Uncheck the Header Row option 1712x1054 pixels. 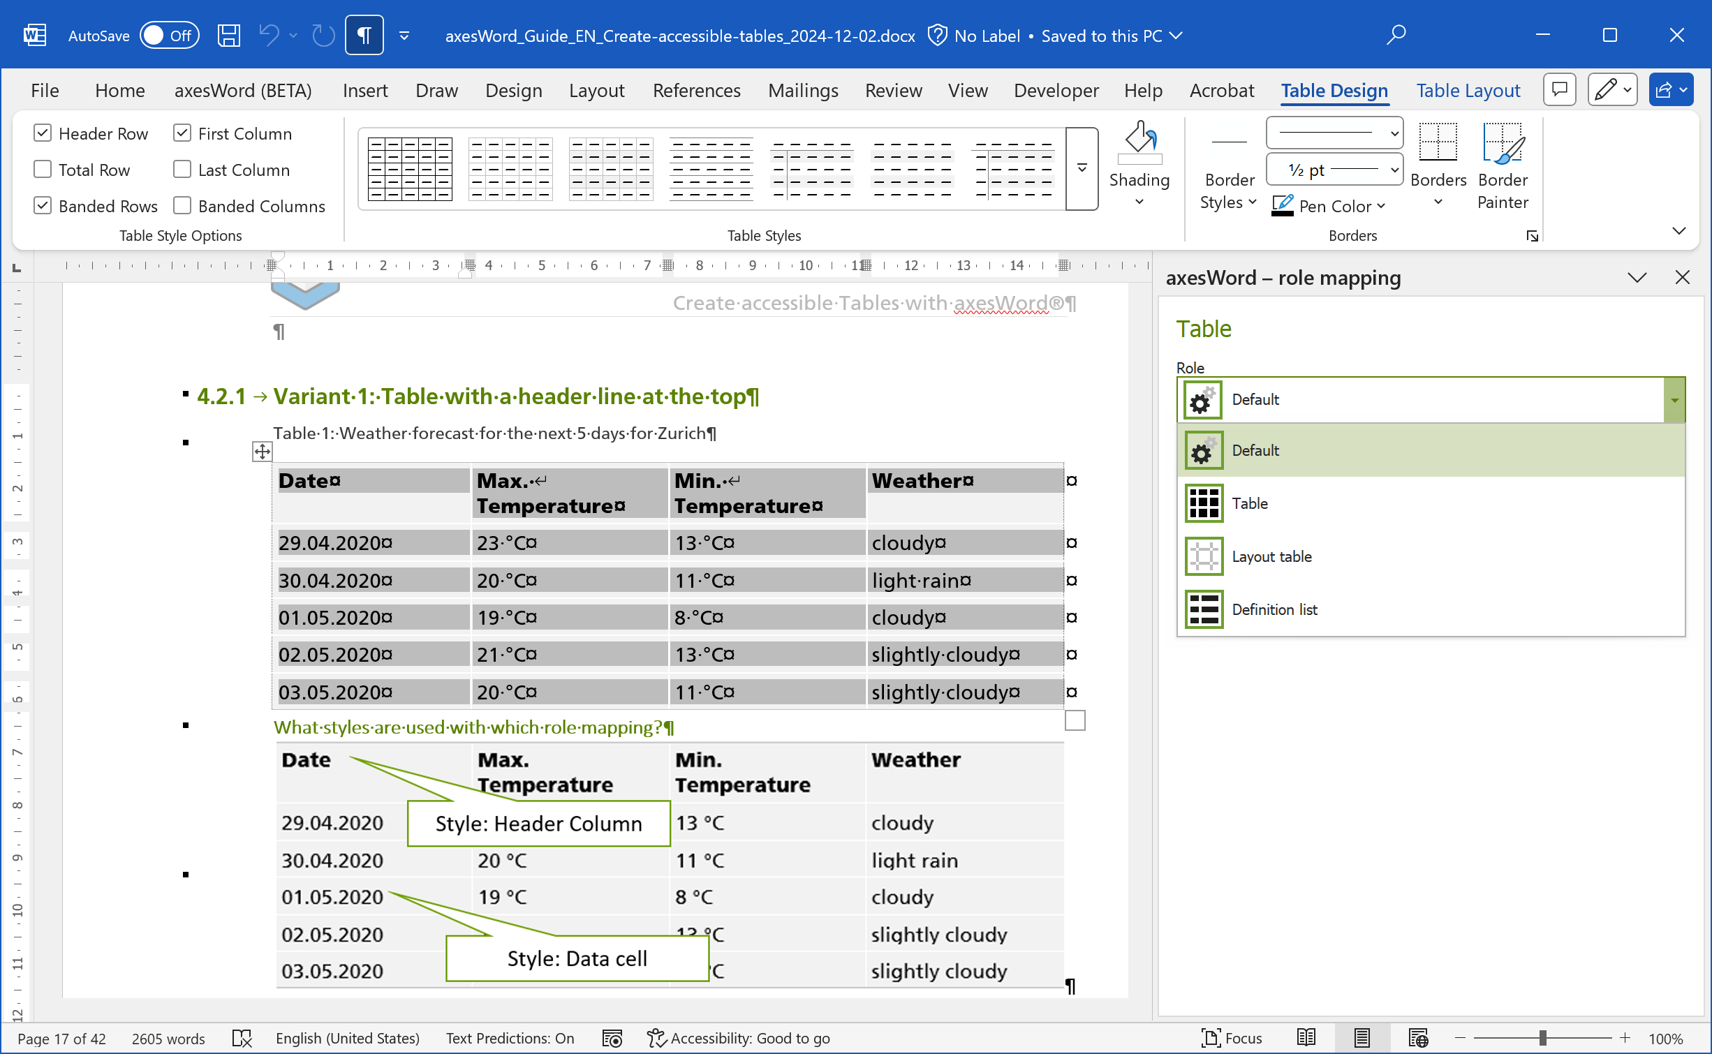(x=43, y=133)
